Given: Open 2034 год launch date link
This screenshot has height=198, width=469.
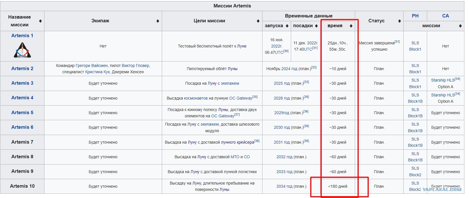Looking at the screenshot, I should (x=284, y=186).
